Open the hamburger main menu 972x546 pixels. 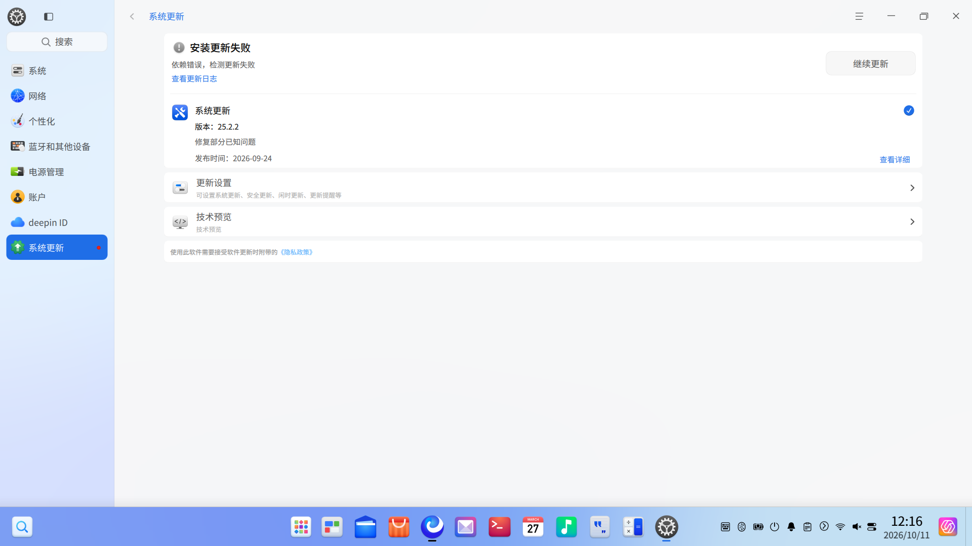tap(859, 16)
